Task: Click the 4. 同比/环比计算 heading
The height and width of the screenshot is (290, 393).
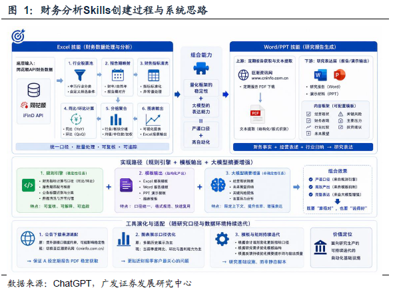Action: click(x=79, y=108)
